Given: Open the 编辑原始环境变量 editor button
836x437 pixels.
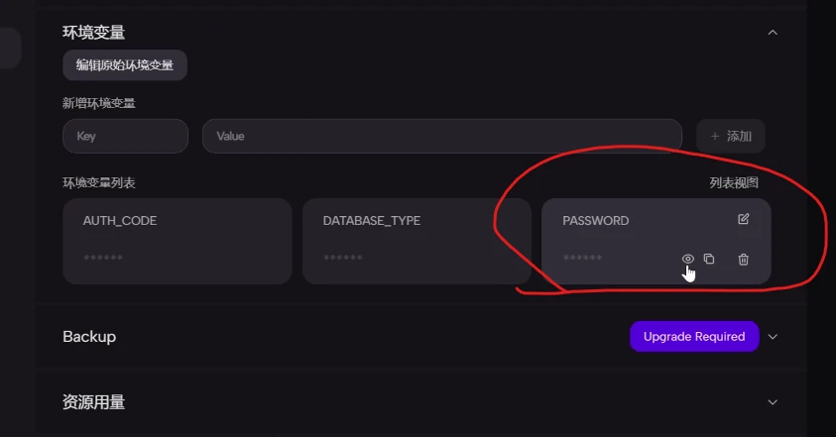Looking at the screenshot, I should (125, 65).
